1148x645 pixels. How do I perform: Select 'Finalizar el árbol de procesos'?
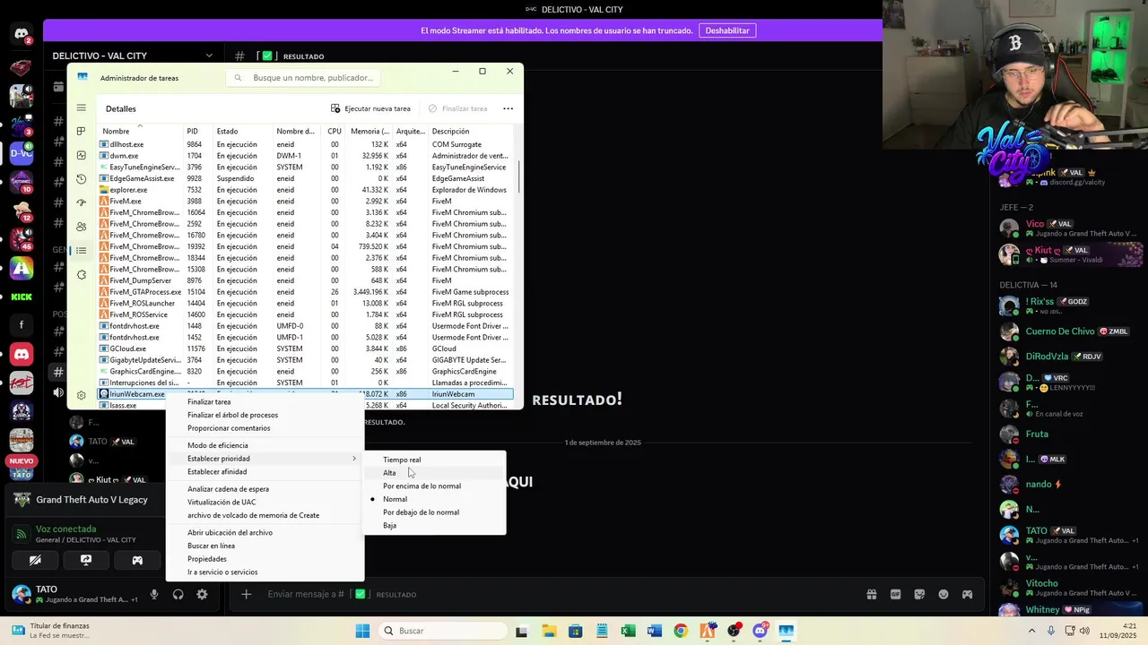click(265, 415)
